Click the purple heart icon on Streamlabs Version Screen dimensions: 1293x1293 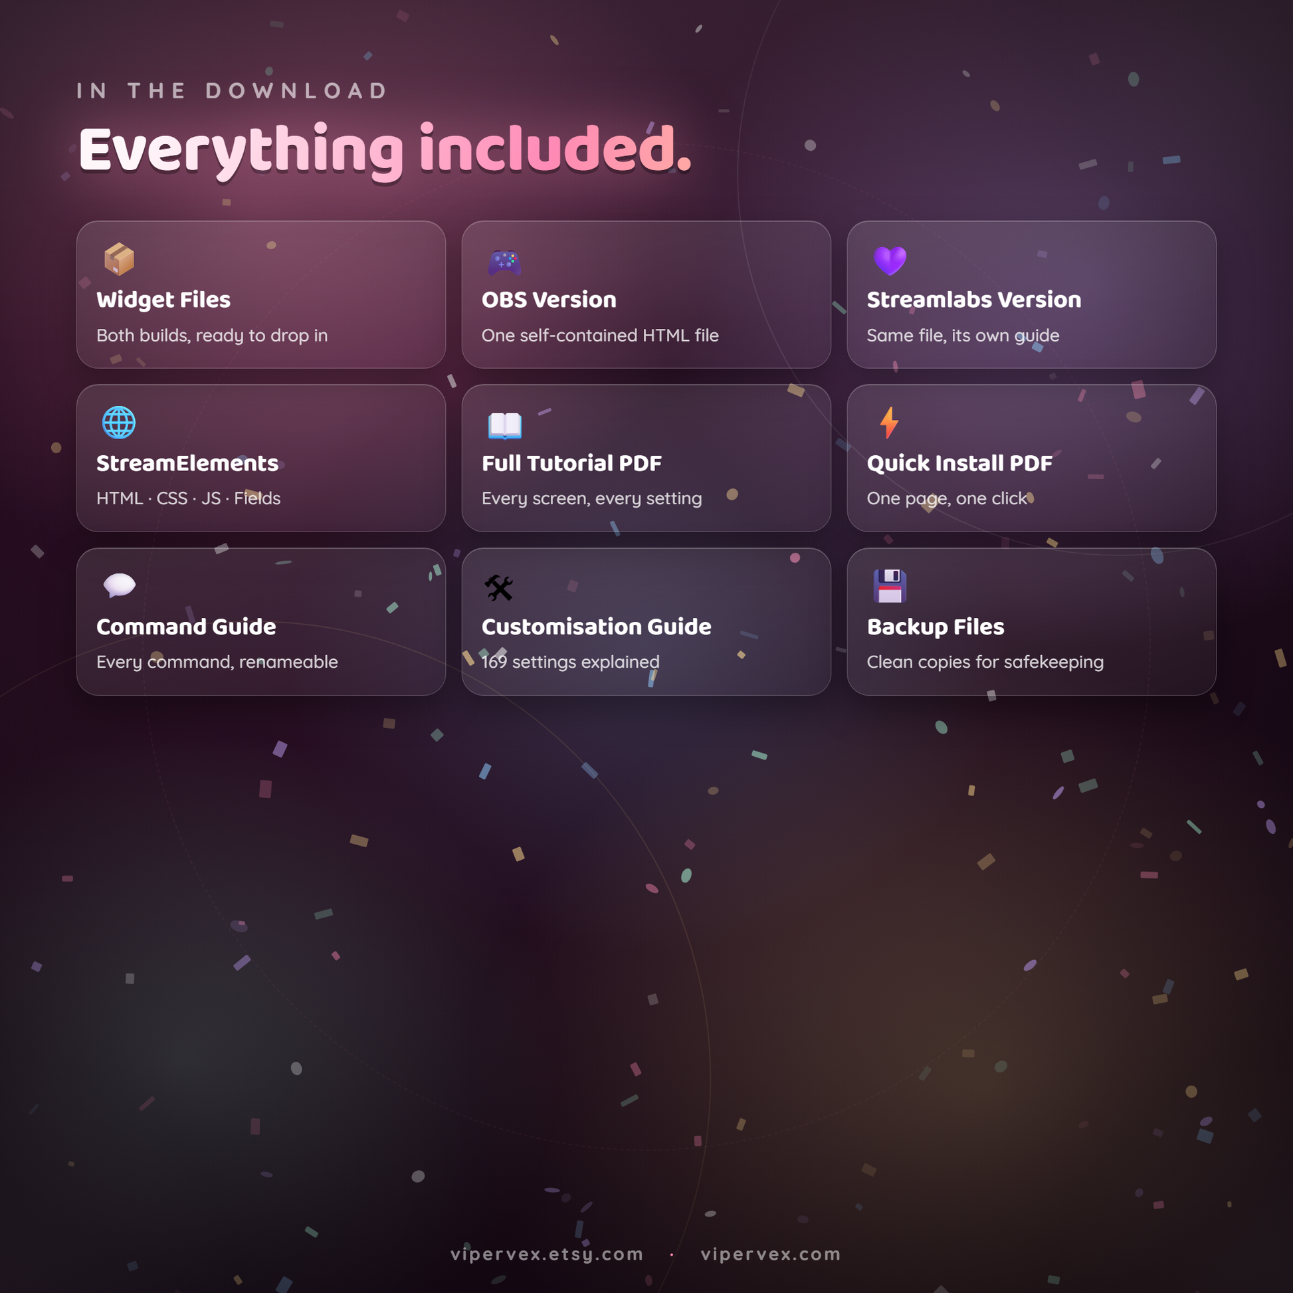click(x=890, y=260)
